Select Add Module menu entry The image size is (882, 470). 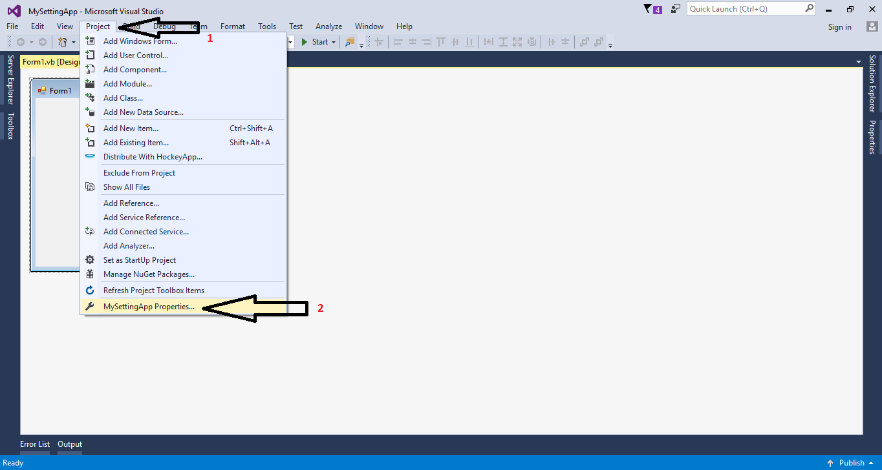pyautogui.click(x=182, y=84)
